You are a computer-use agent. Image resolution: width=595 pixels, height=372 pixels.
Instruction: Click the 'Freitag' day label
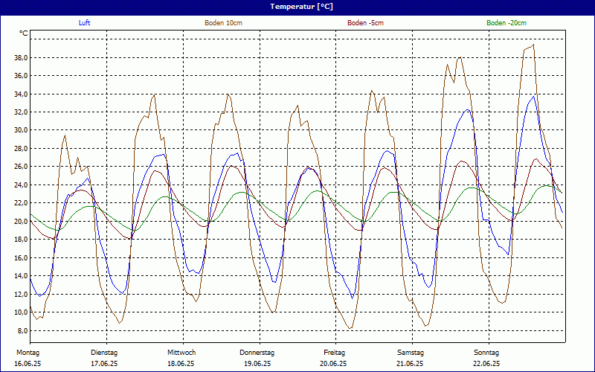pyautogui.click(x=334, y=353)
